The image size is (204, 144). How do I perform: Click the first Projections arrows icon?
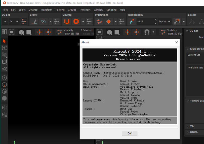point(99,21)
